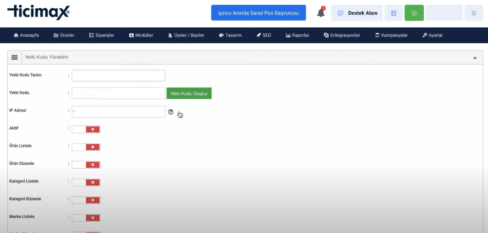This screenshot has height=233, width=488.
Task: Open the Siparişler menu
Action: (101, 36)
